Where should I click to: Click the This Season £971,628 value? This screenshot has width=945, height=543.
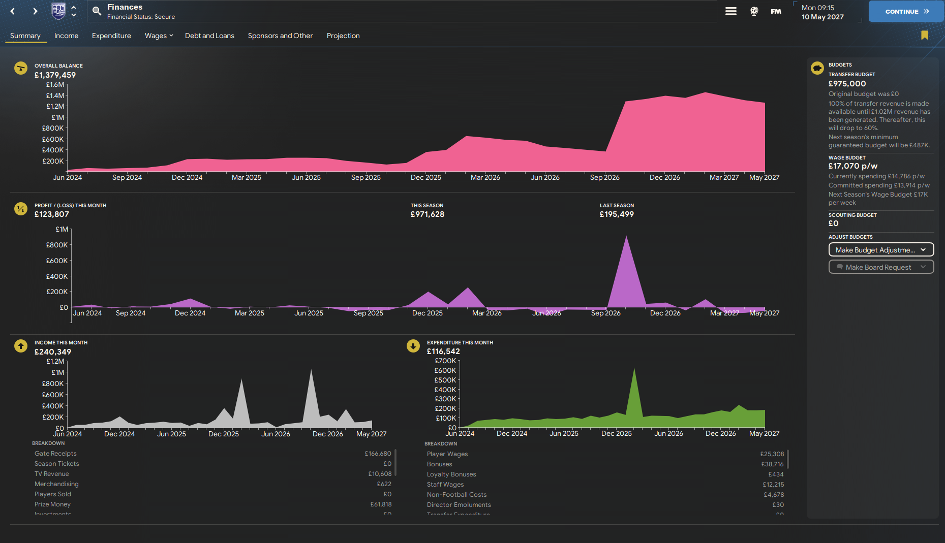[428, 214]
